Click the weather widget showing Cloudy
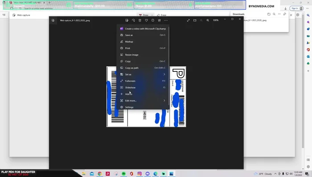Viewport: 312px width, 177px height. pos(263,174)
